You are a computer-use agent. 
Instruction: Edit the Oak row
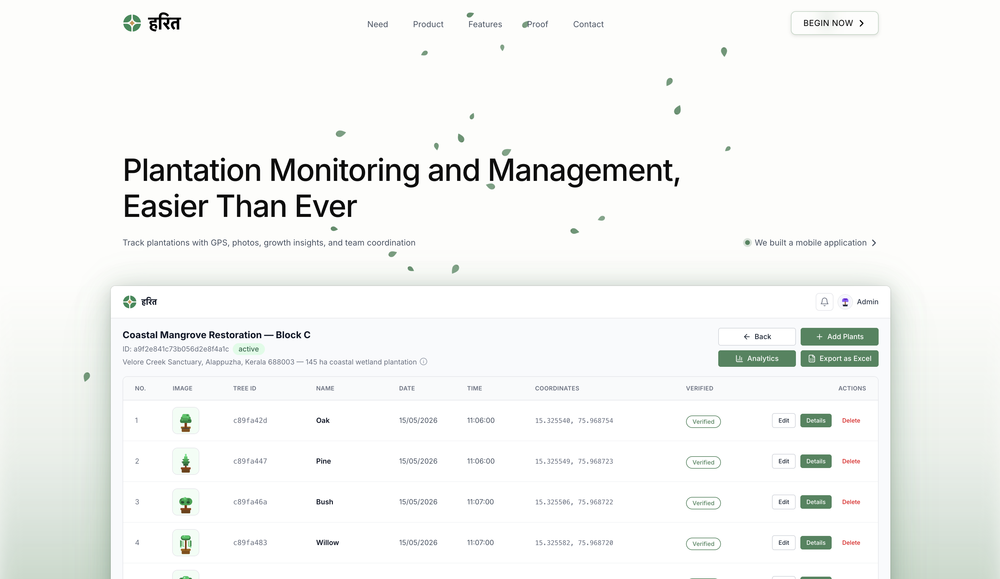click(x=783, y=420)
